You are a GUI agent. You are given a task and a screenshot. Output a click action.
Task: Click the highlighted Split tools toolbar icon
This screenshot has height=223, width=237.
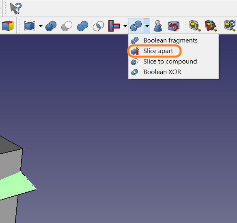(136, 26)
